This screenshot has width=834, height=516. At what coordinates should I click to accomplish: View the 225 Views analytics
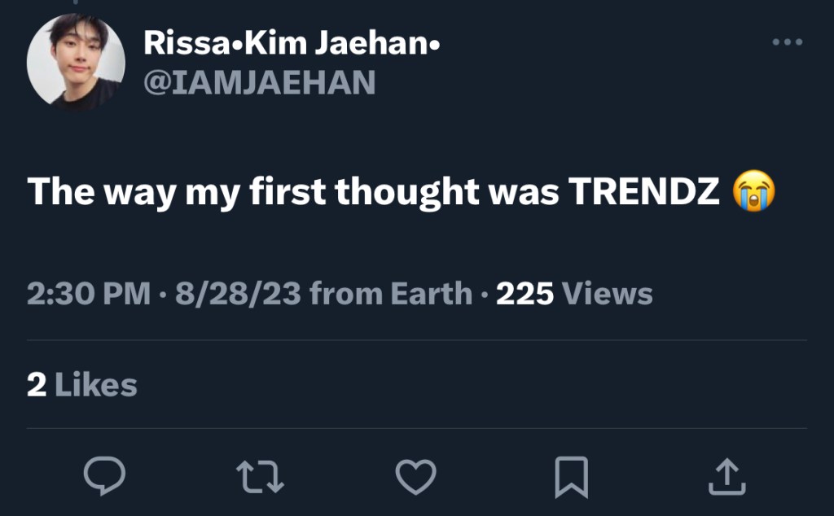(x=574, y=294)
